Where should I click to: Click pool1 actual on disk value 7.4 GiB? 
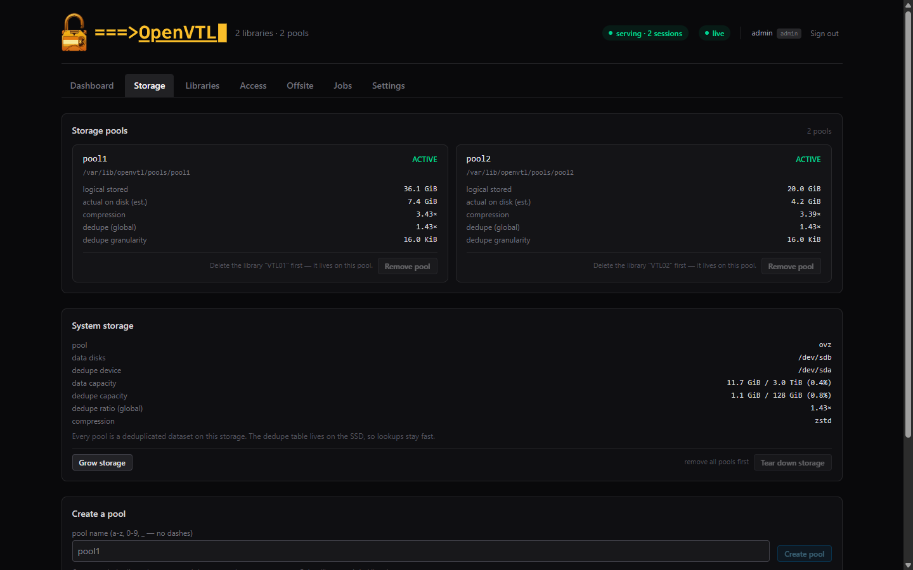coord(422,201)
